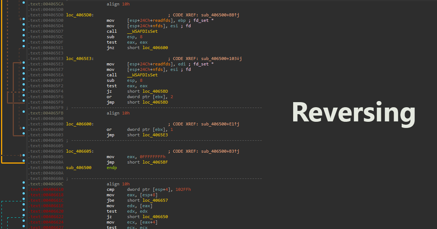Click the blue dot beside address 00406600
This screenshot has width=437, height=229.
23,129
